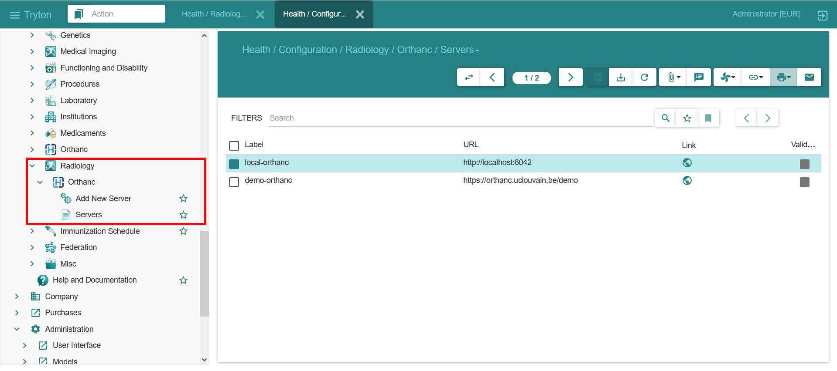Expand the Laboratory menu node
Image resolution: width=837 pixels, height=371 pixels.
[32, 101]
